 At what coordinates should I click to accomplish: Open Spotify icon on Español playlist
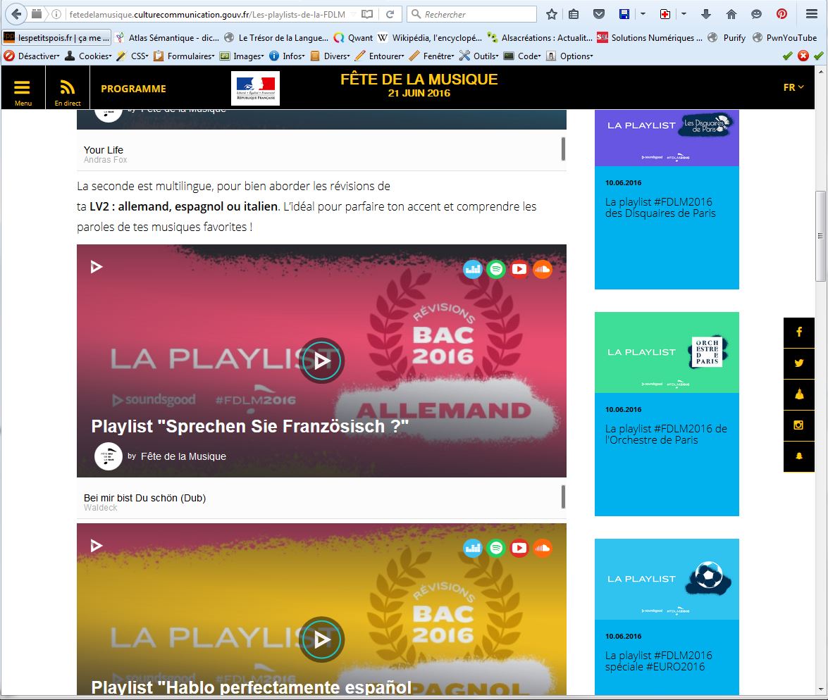(x=496, y=548)
